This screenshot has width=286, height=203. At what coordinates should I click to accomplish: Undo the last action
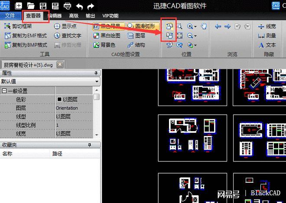(80, 6)
